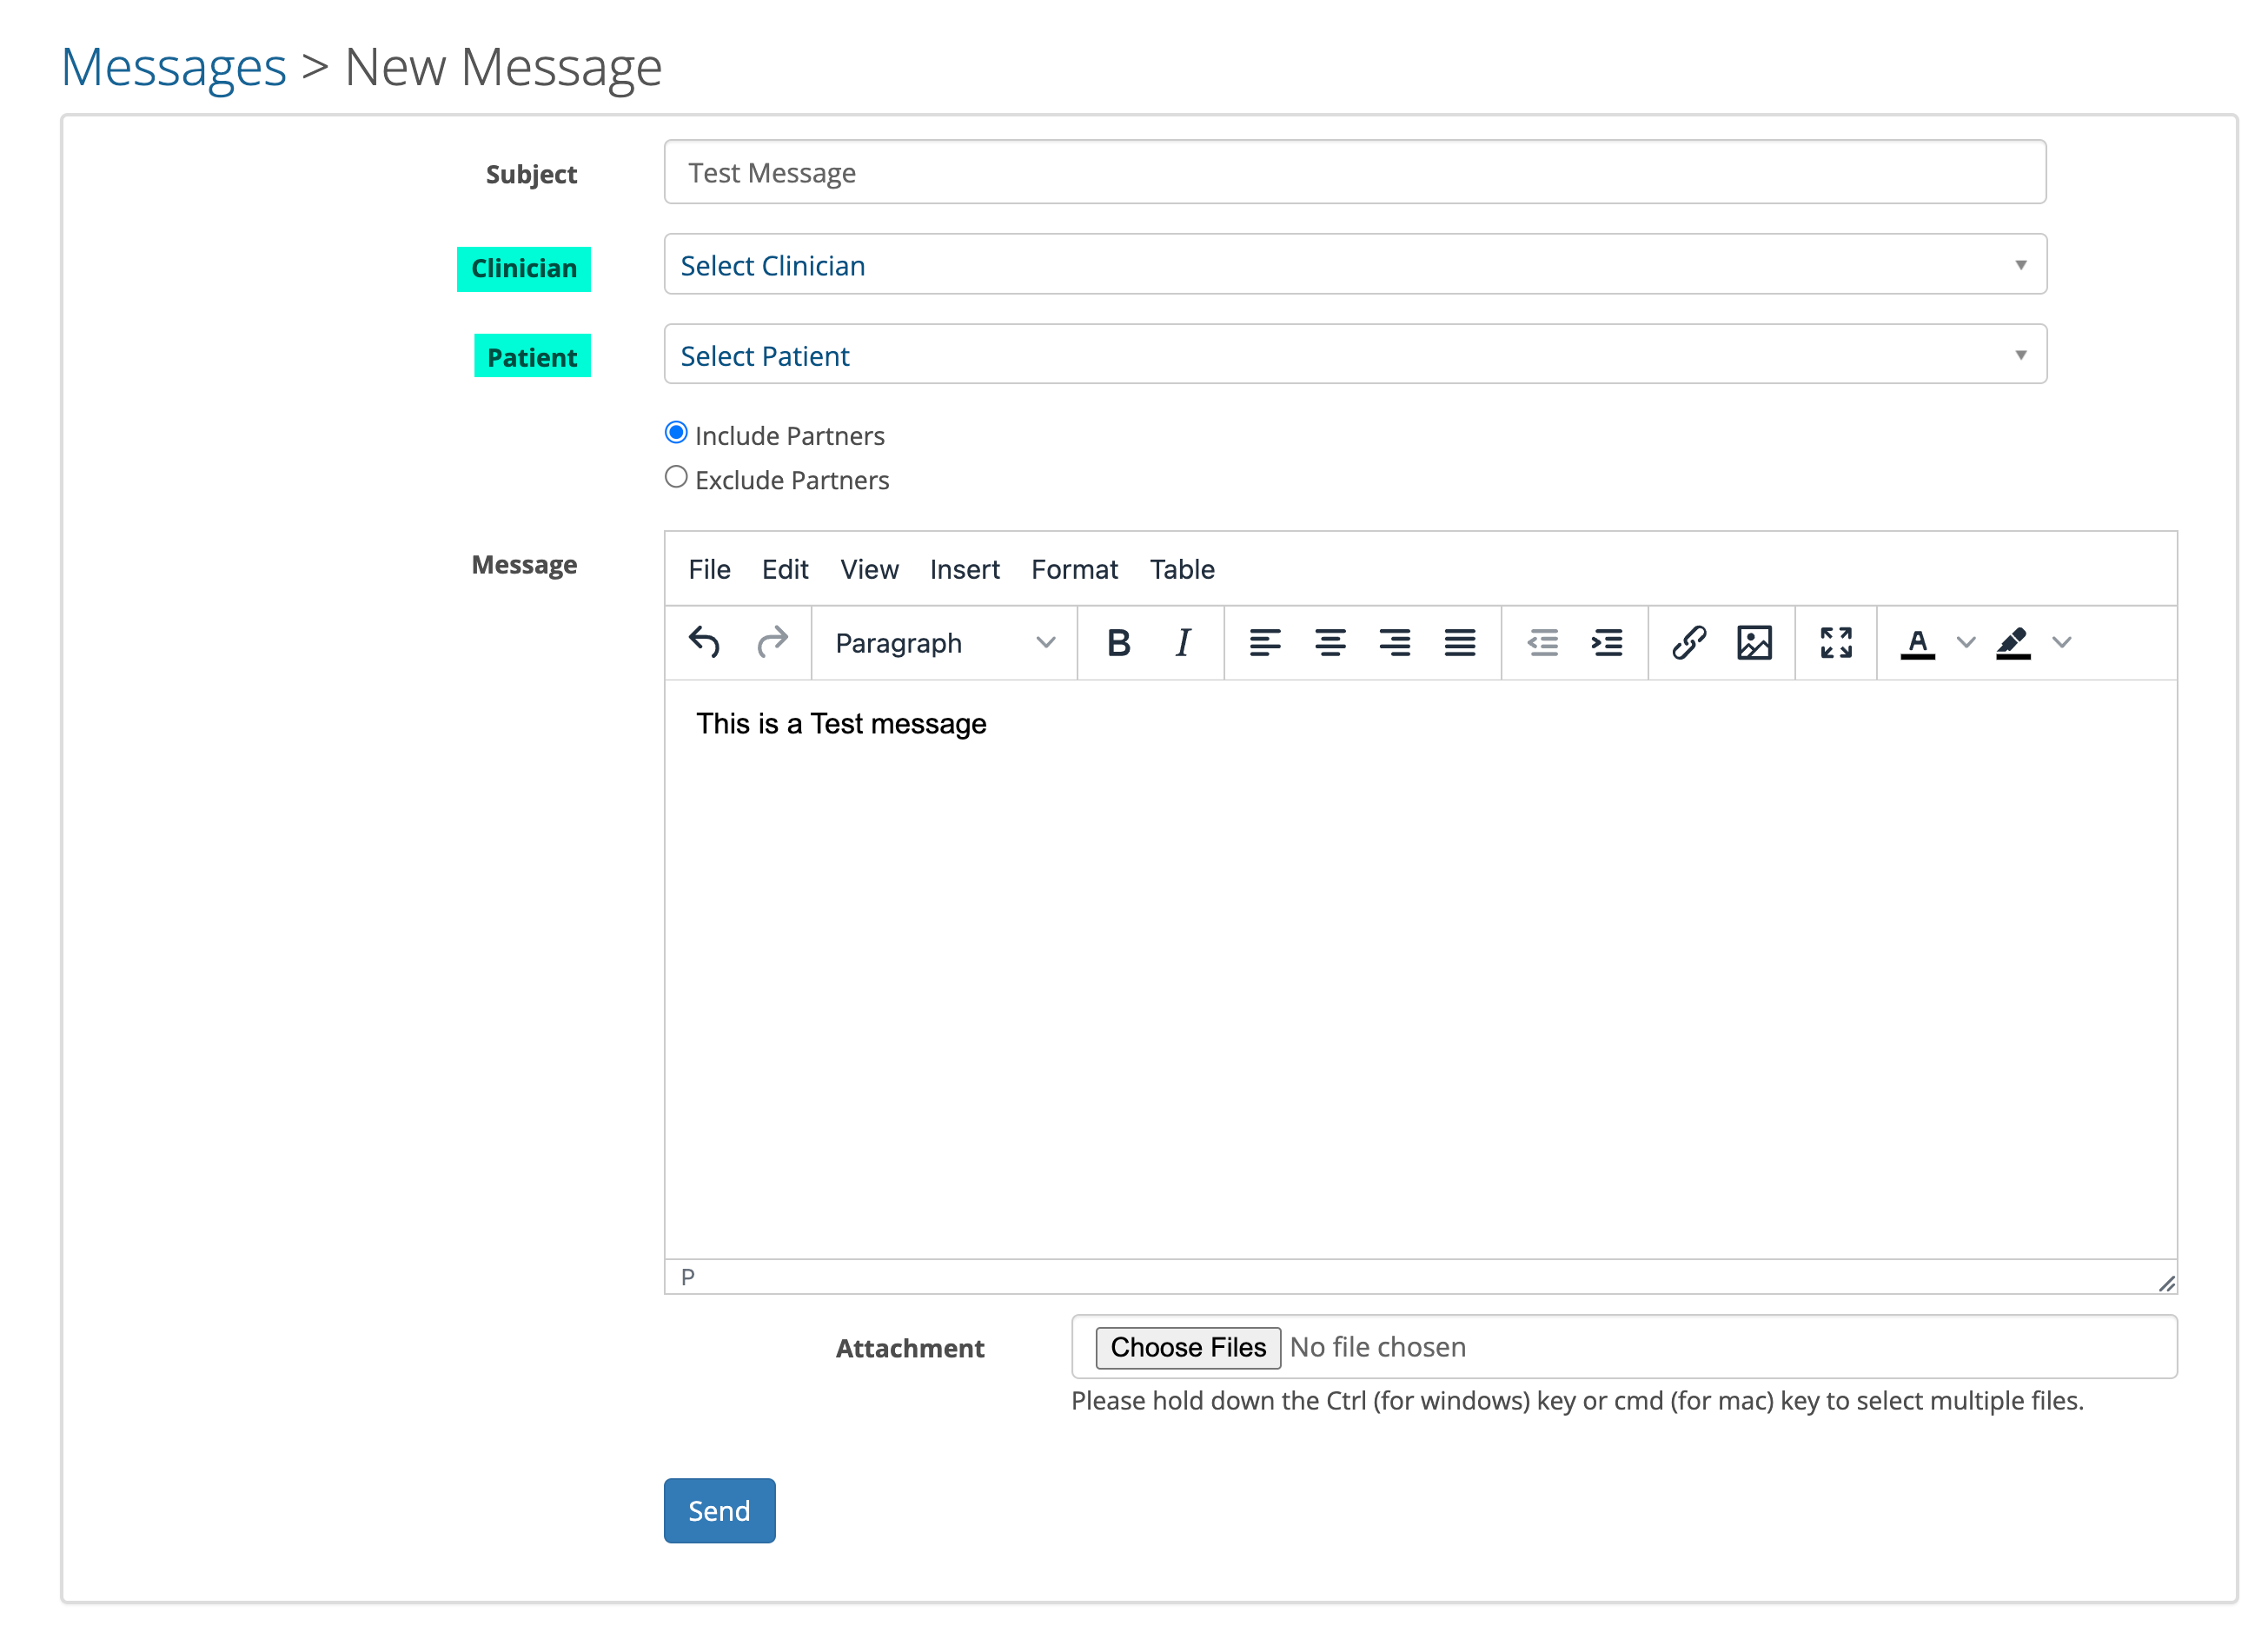2268x1639 pixels.
Task: Open the text color picker arrow
Action: 1966,642
